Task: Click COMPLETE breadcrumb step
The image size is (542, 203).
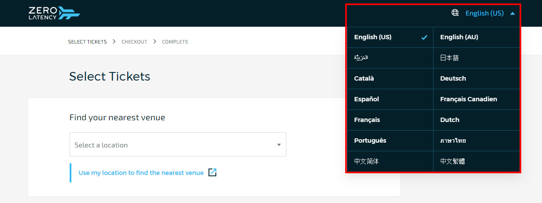Action: (x=175, y=42)
